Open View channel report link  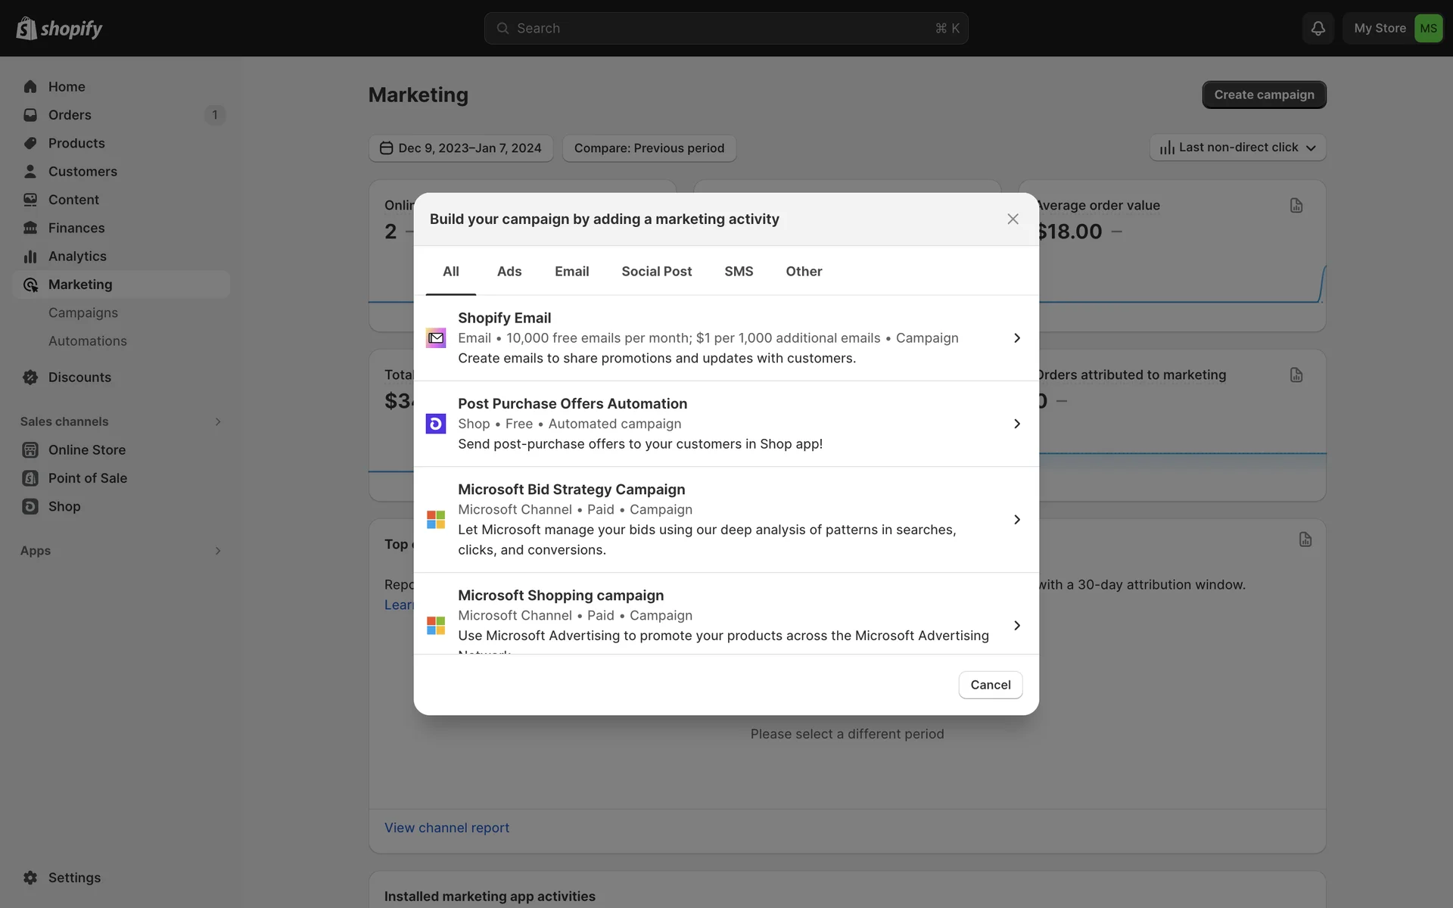coord(446,828)
